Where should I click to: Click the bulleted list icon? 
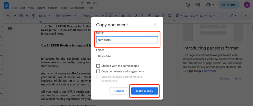(201, 16)
